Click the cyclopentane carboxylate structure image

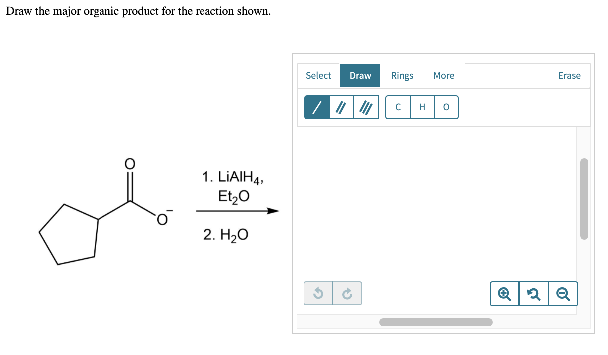[x=103, y=212]
